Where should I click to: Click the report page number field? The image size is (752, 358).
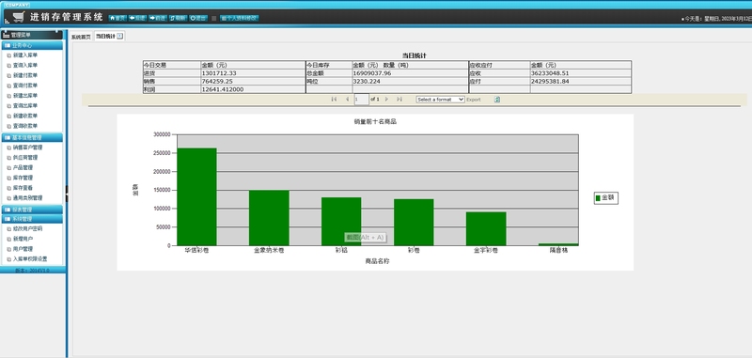pos(362,100)
